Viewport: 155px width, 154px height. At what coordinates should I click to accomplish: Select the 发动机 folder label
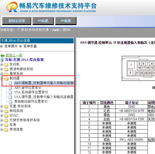(x=14, y=64)
